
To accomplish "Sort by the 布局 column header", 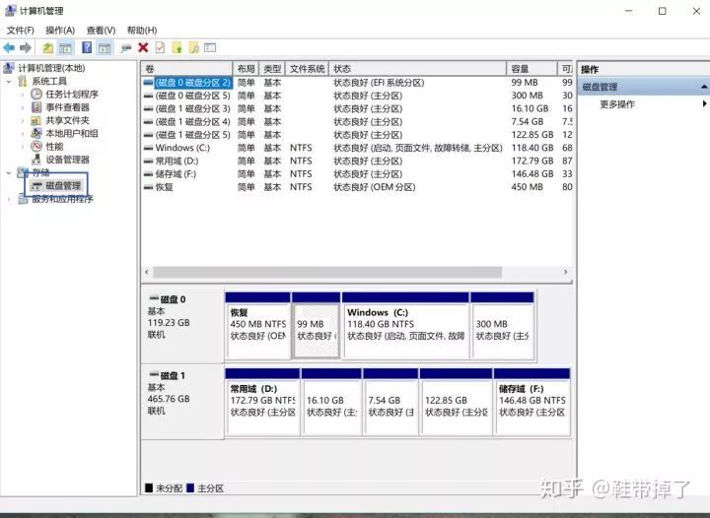I will click(x=246, y=69).
